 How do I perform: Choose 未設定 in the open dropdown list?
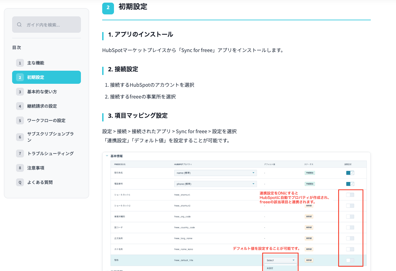[x=270, y=268]
